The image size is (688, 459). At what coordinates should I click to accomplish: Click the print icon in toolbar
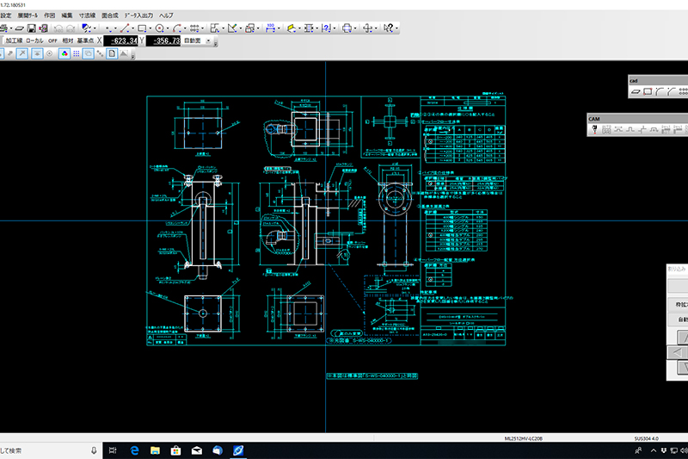click(347, 28)
